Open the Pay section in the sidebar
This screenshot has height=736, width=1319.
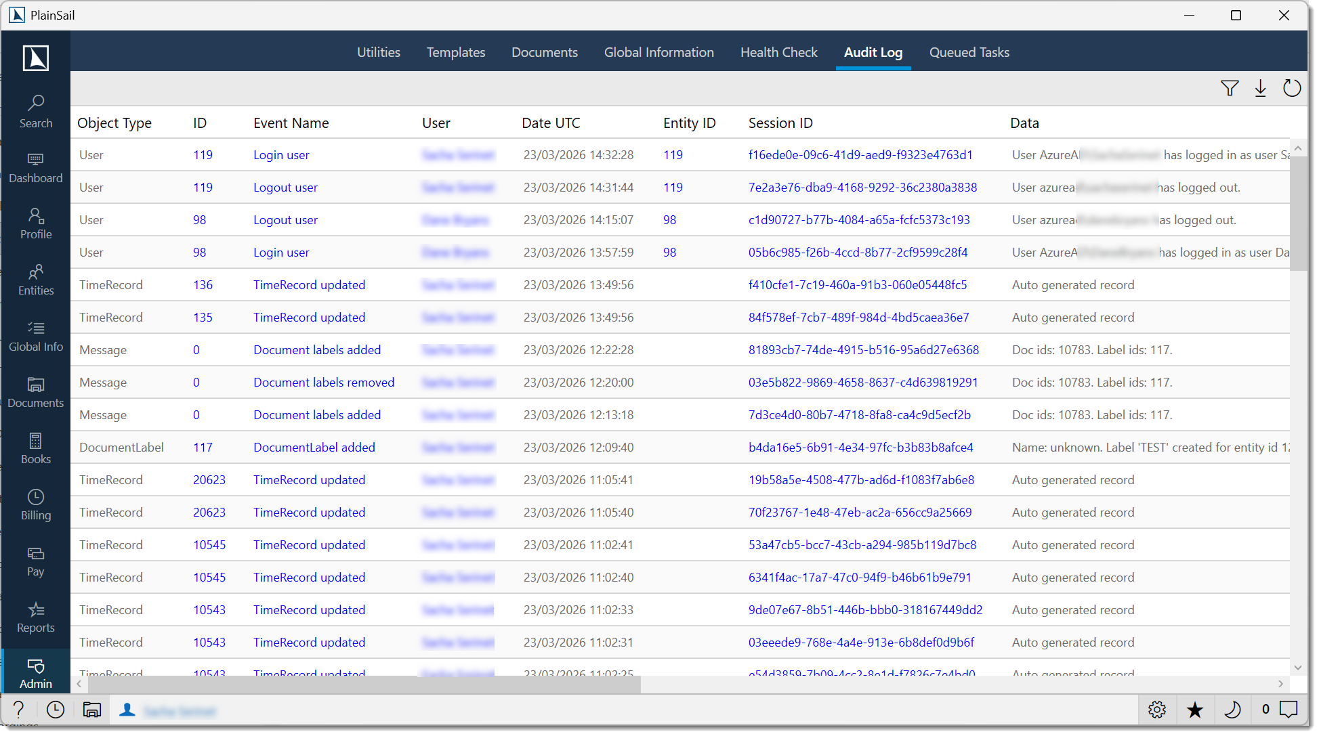pos(35,560)
